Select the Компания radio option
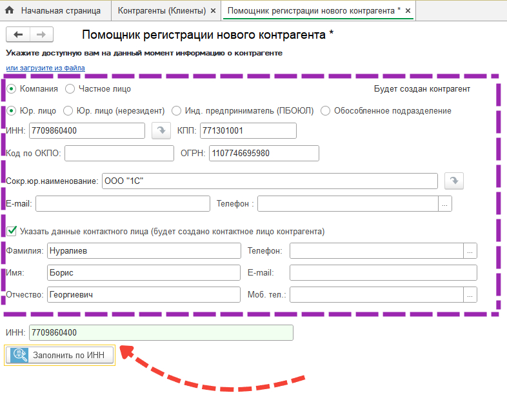This screenshot has width=507, height=393. (12, 88)
